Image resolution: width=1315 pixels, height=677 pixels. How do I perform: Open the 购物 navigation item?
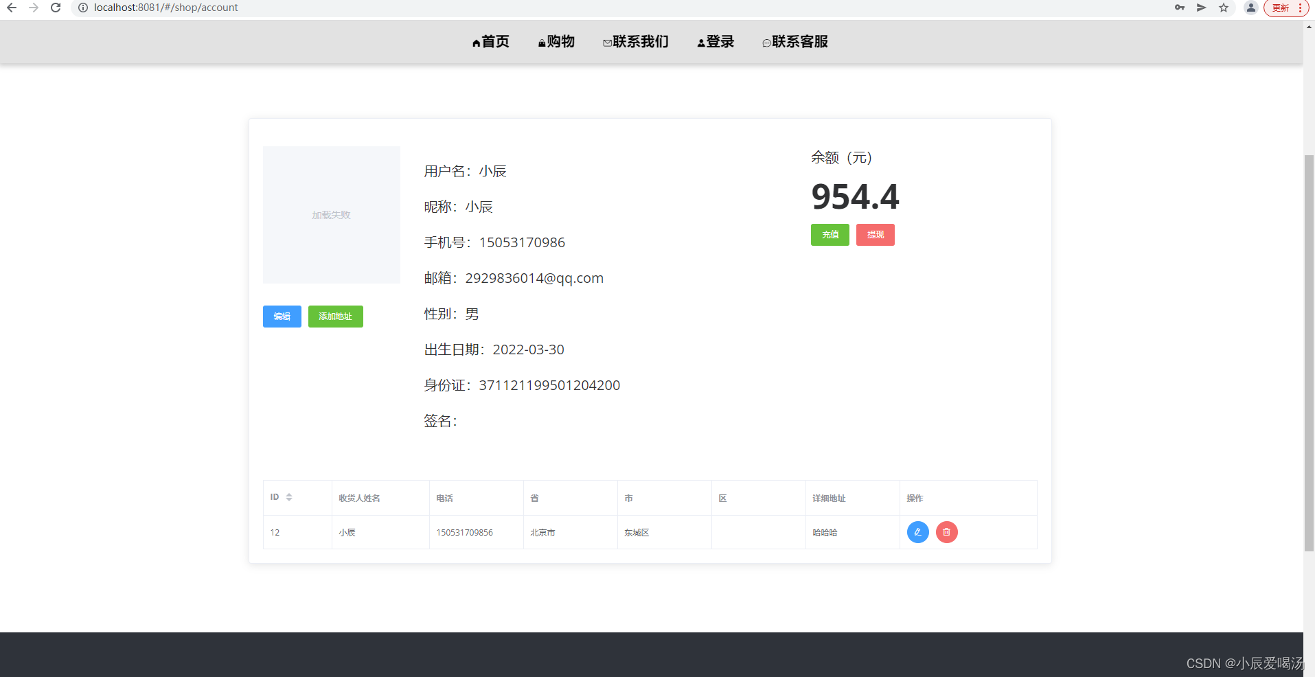pyautogui.click(x=556, y=41)
